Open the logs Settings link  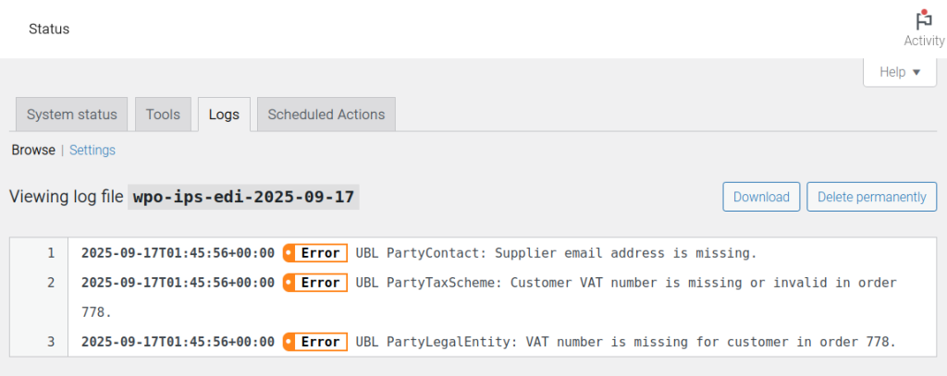coord(92,150)
